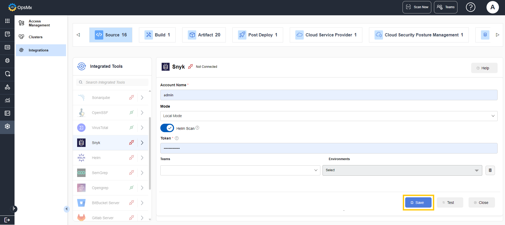Click the Integrated Tools list scrollbar

click(150, 153)
